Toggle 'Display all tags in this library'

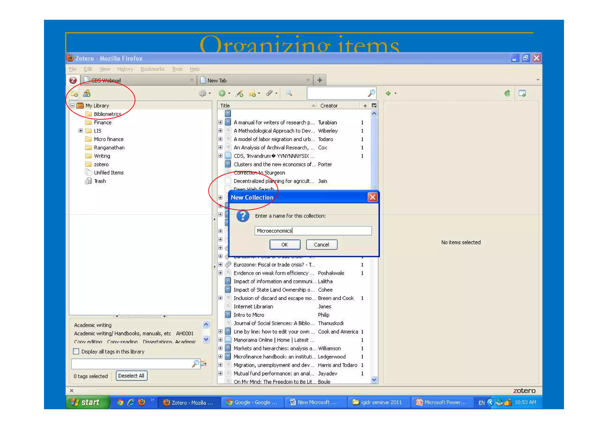coord(76,351)
